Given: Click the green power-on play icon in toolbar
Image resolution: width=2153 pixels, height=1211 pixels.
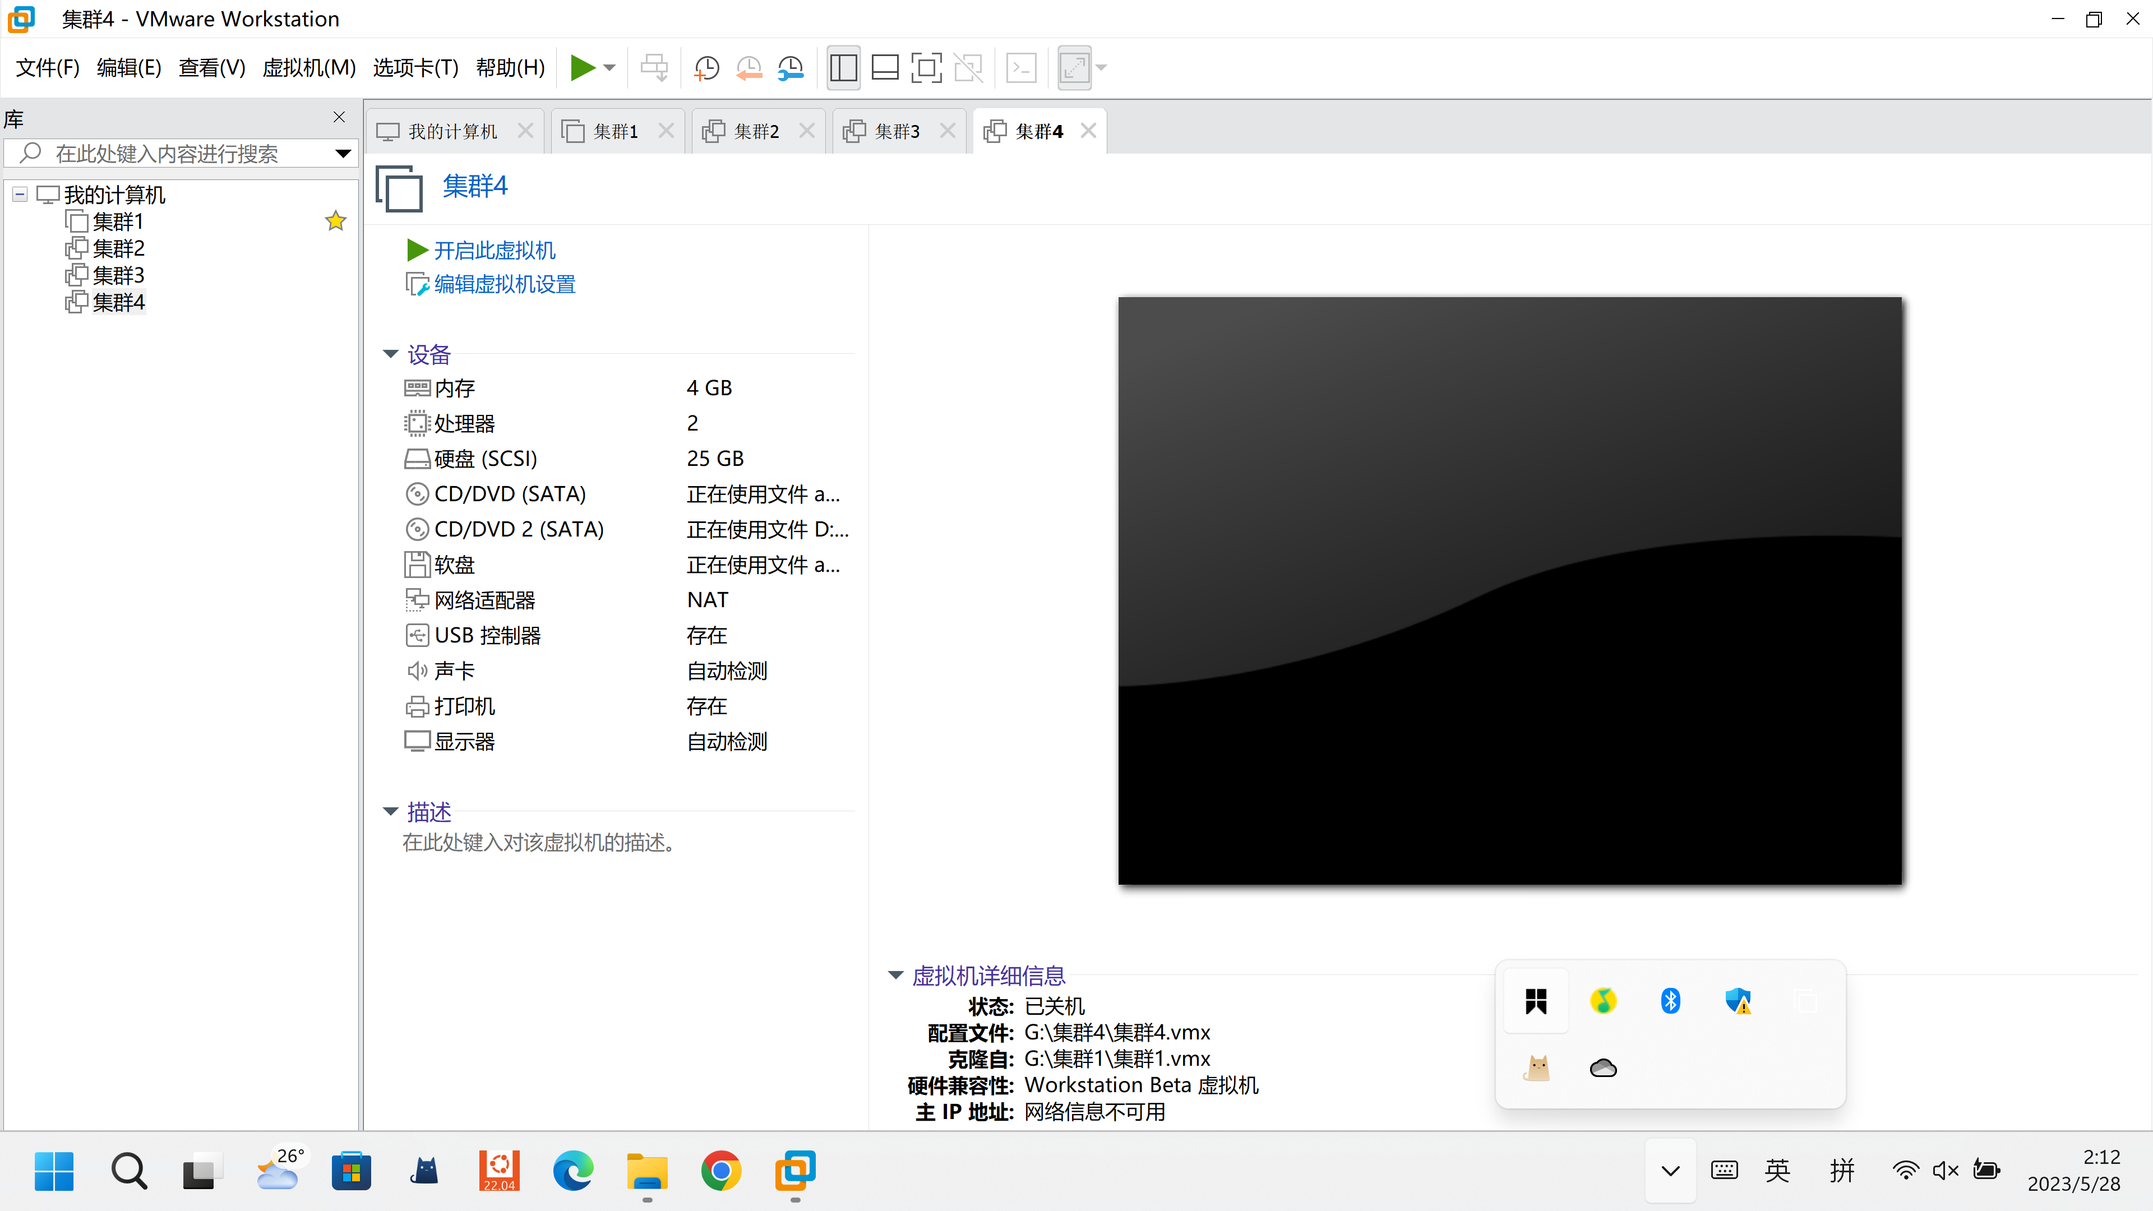Looking at the screenshot, I should (x=583, y=67).
